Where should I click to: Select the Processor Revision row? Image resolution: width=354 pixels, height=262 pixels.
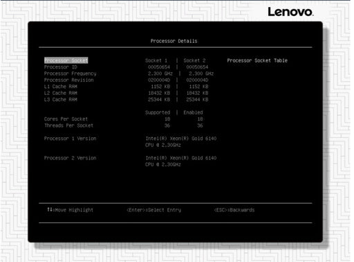click(69, 80)
